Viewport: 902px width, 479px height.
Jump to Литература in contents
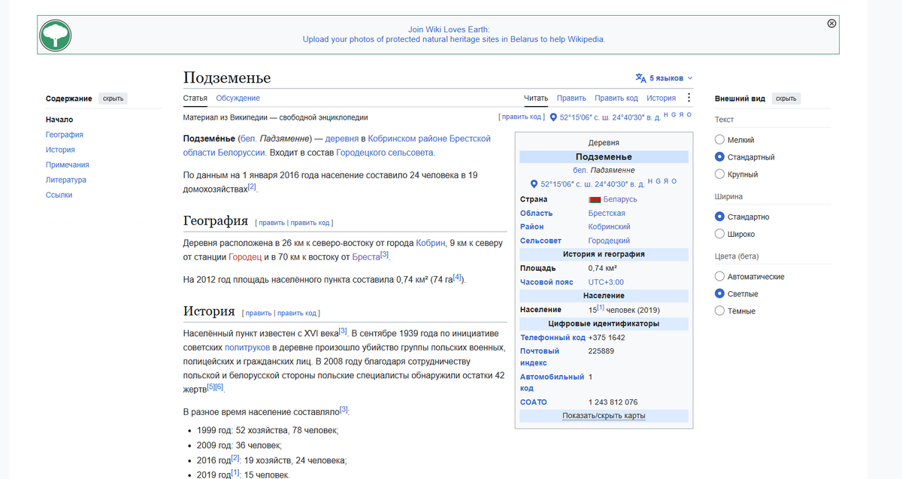66,180
